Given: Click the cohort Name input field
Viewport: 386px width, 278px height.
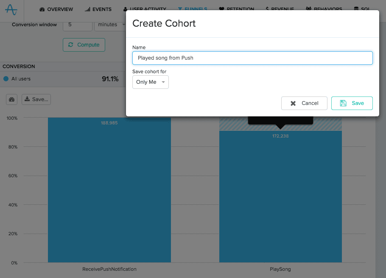Looking at the screenshot, I should 252,58.
